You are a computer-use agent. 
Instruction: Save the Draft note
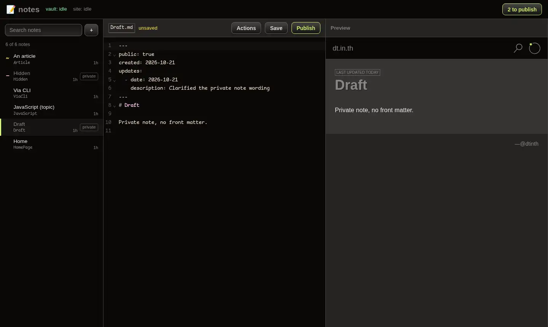pos(276,28)
